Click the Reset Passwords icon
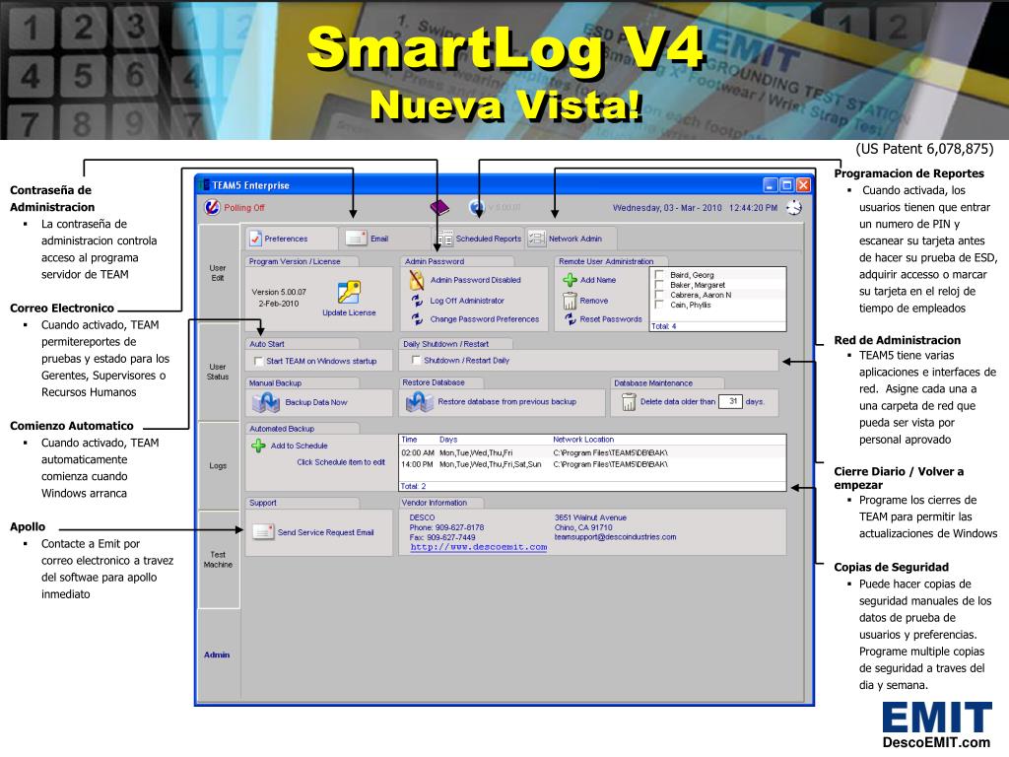 point(571,319)
